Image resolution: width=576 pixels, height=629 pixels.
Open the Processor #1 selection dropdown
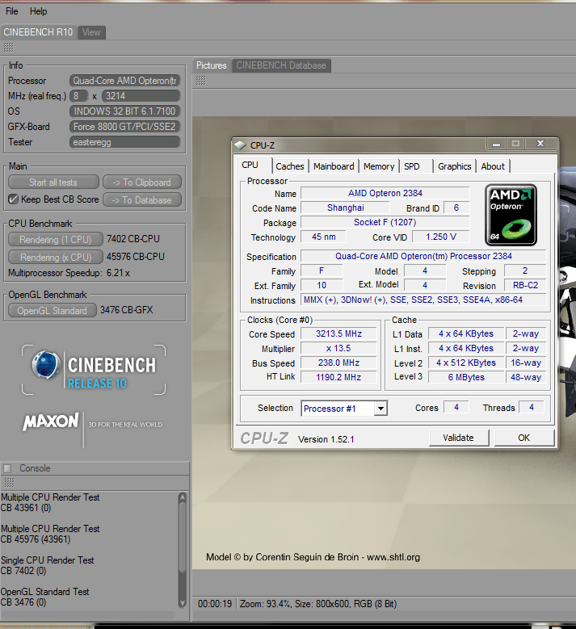point(380,409)
